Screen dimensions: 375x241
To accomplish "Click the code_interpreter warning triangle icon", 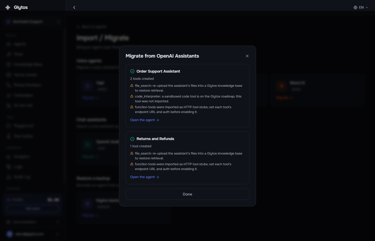I will (x=132, y=96).
